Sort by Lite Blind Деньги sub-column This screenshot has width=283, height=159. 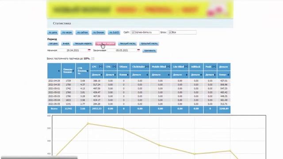click(x=187, y=75)
